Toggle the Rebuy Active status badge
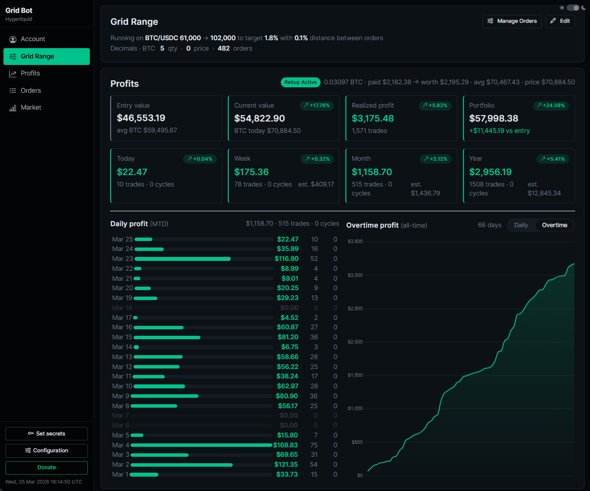 click(x=300, y=82)
